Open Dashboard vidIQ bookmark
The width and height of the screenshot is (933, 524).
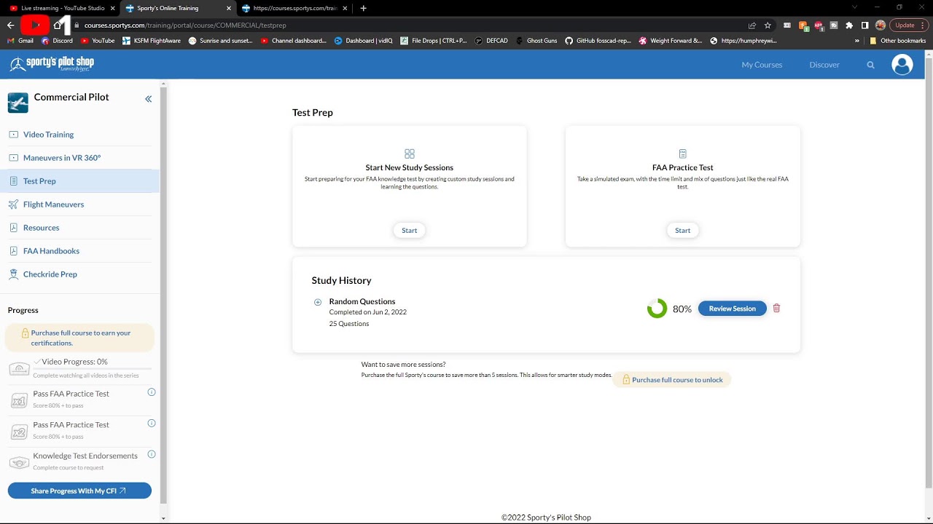pyautogui.click(x=364, y=41)
